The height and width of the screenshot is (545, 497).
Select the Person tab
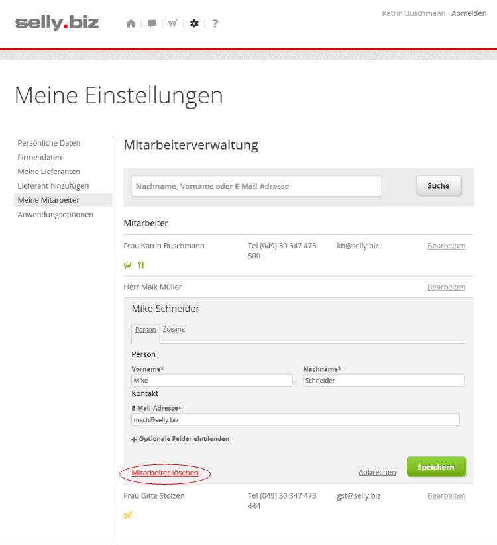pyautogui.click(x=146, y=330)
